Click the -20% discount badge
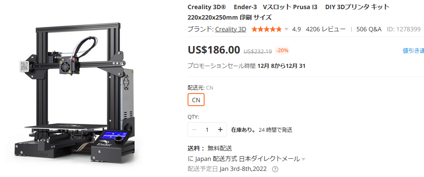This screenshot has height=177, width=424. (282, 50)
